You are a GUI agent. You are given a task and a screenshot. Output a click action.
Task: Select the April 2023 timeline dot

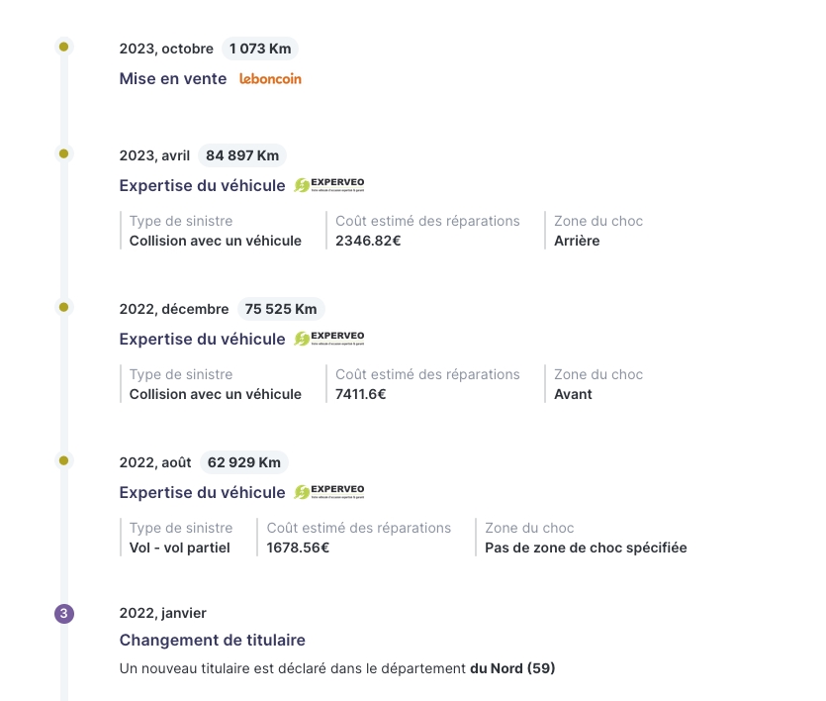click(x=63, y=153)
